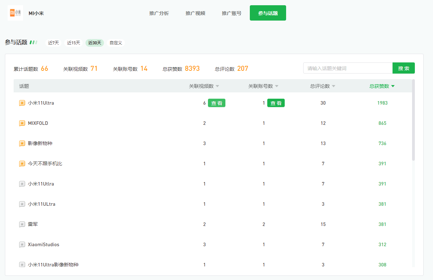This screenshot has height=280, width=433.
Task: Click topic icon beside 小米11Ultra影像新物种
Action: point(22,265)
